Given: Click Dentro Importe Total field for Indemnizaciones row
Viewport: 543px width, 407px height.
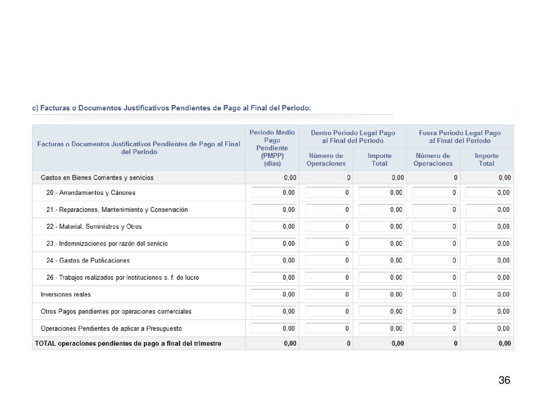Looking at the screenshot, I should coord(381,243).
